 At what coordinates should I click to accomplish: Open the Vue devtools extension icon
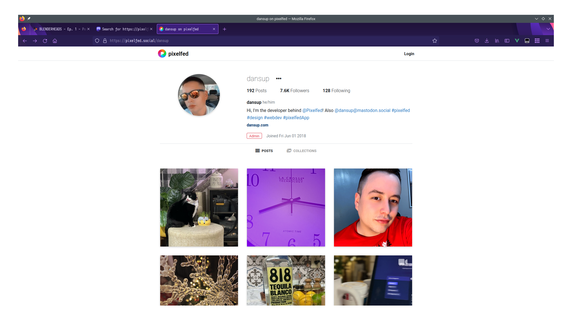click(x=517, y=41)
